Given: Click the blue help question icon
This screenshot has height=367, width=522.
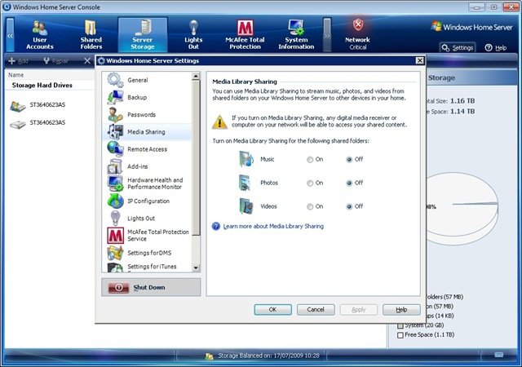Looking at the screenshot, I should [x=216, y=227].
